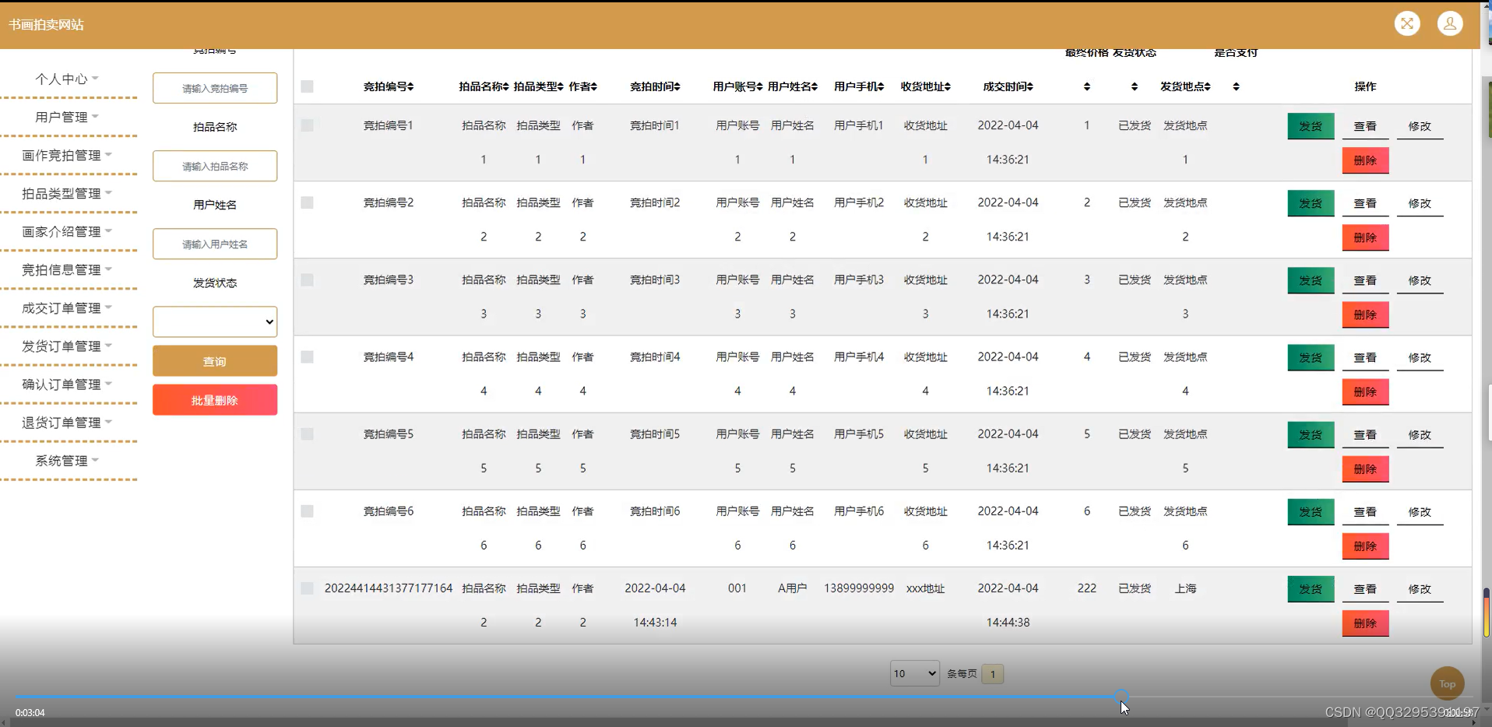Expand the 画作竞拍管理 sidebar menu

pyautogui.click(x=67, y=155)
